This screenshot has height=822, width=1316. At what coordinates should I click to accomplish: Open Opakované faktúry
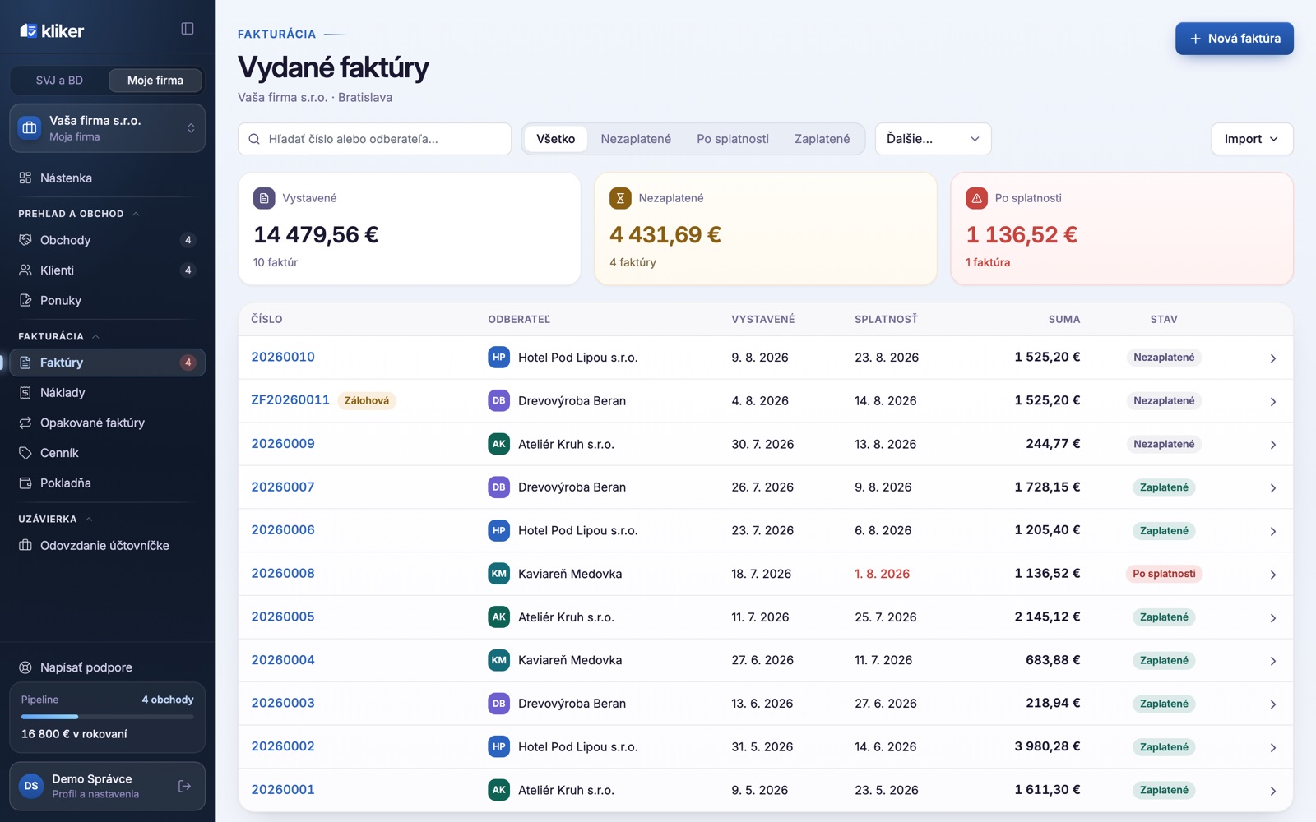point(107,423)
